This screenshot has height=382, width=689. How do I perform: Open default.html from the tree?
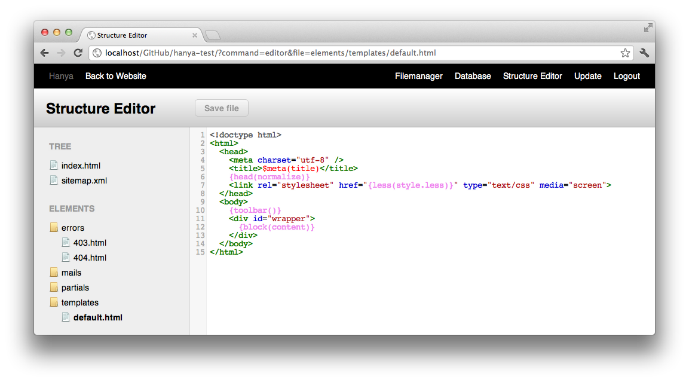coord(99,317)
